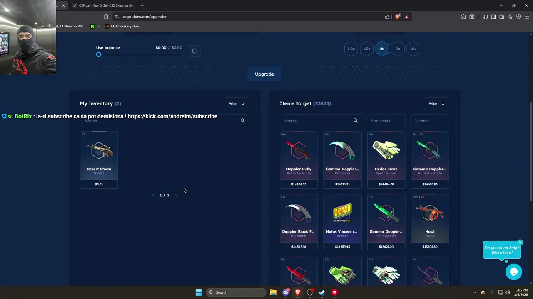Open the Brave VPN shield icon
Image resolution: width=533 pixels, height=299 pixels.
[518, 17]
